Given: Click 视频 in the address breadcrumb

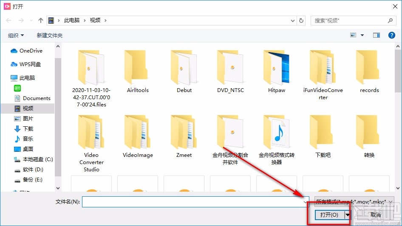Looking at the screenshot, I should click(95, 20).
